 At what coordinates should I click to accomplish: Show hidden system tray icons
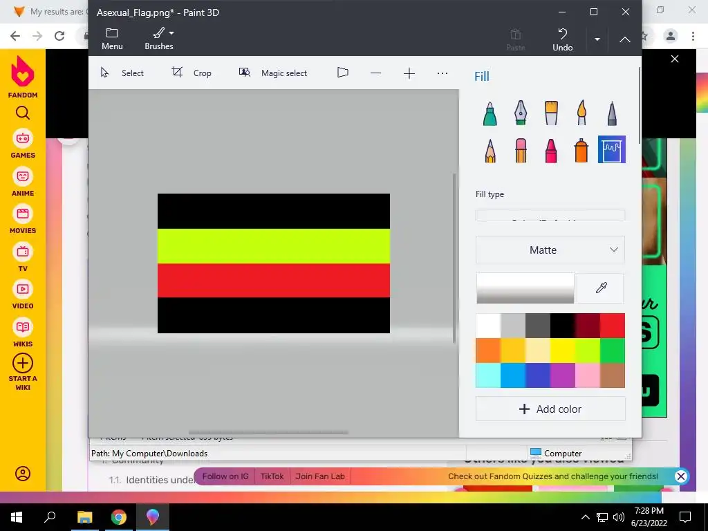click(x=585, y=517)
